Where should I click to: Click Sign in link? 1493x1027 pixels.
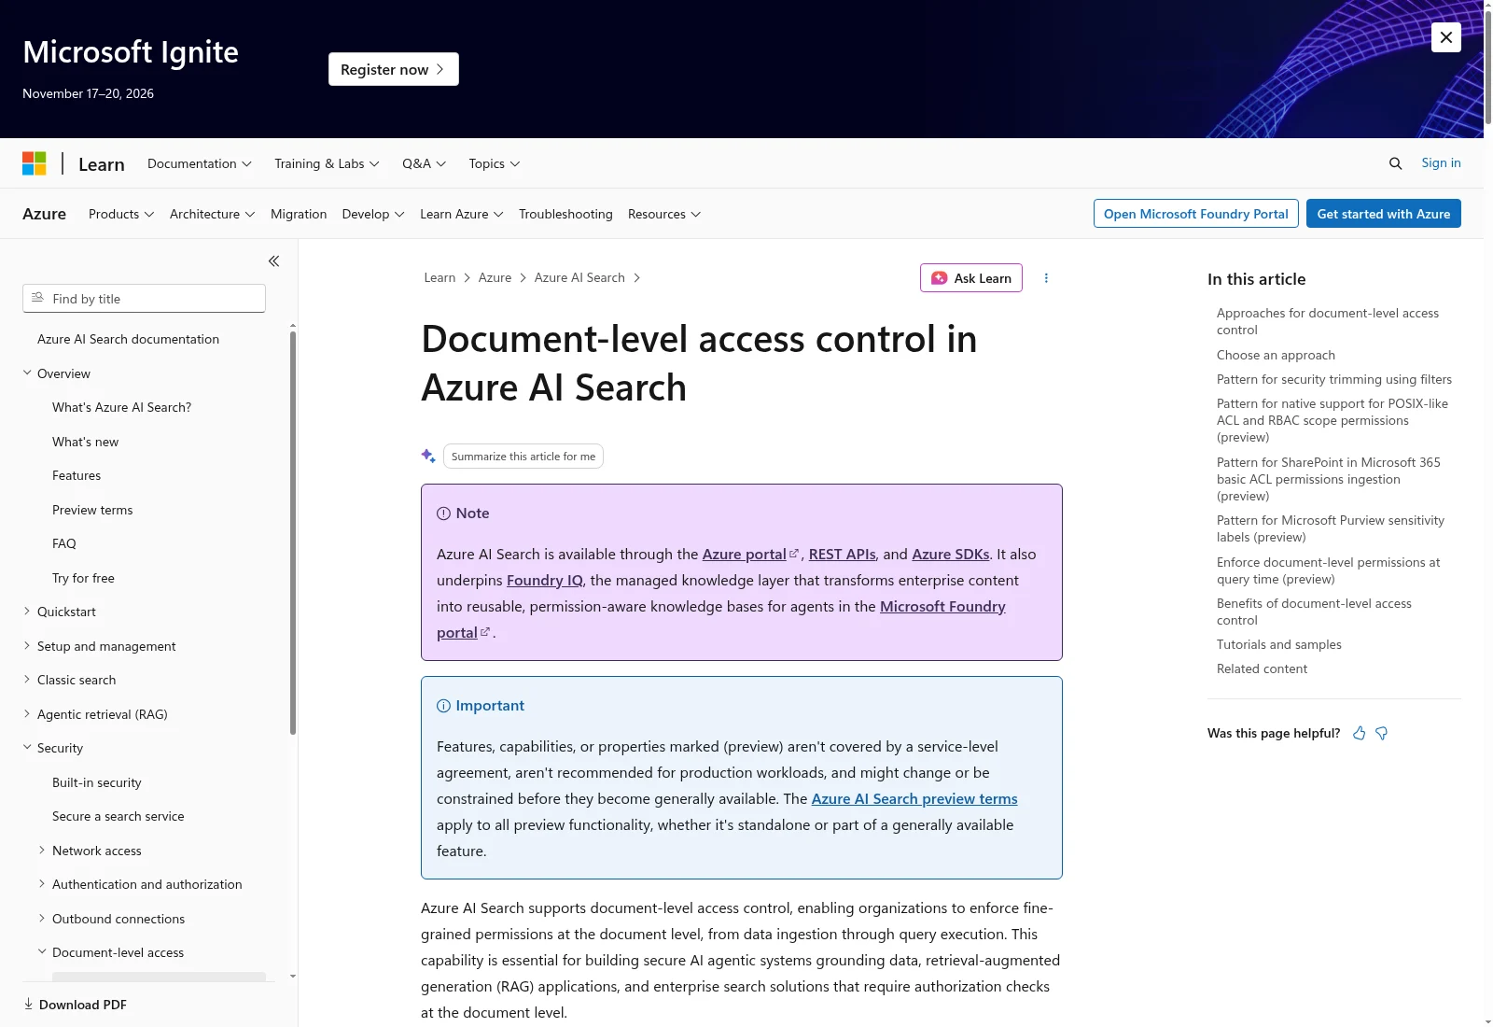pos(1441,163)
